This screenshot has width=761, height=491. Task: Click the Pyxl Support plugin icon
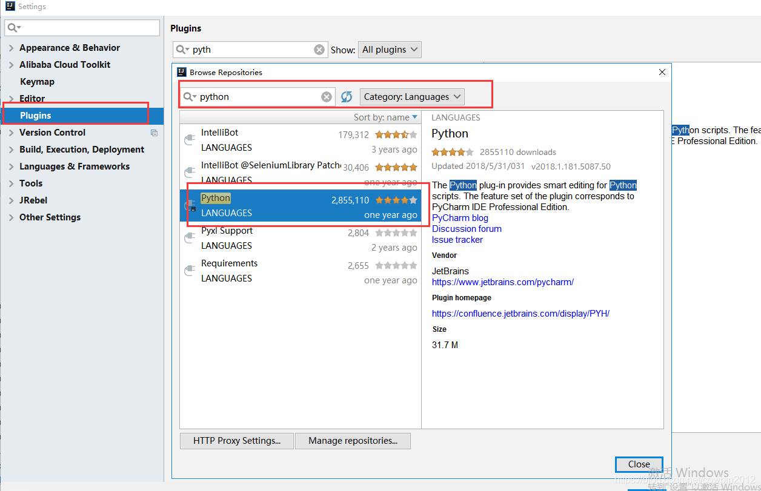pyautogui.click(x=190, y=239)
